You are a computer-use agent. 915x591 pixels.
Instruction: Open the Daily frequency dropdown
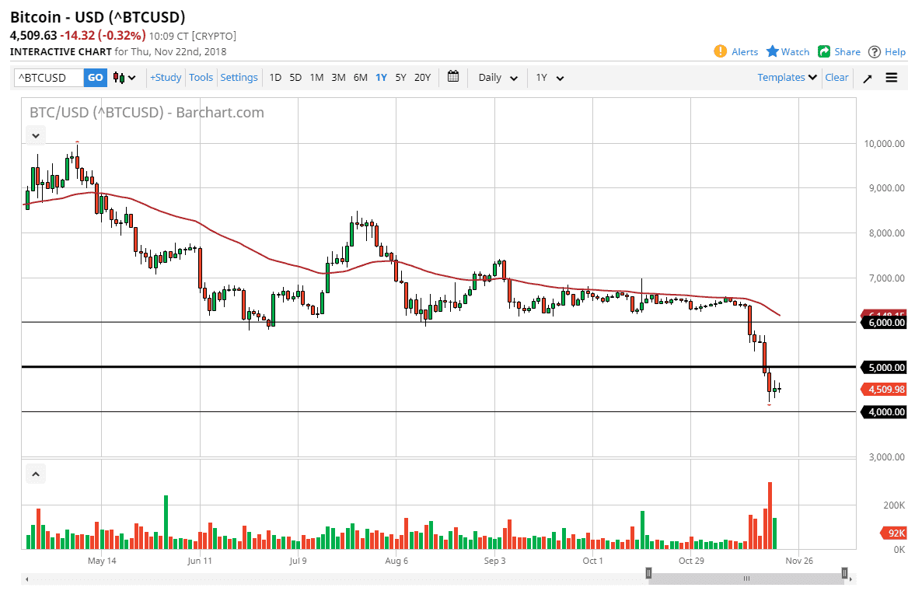[497, 77]
